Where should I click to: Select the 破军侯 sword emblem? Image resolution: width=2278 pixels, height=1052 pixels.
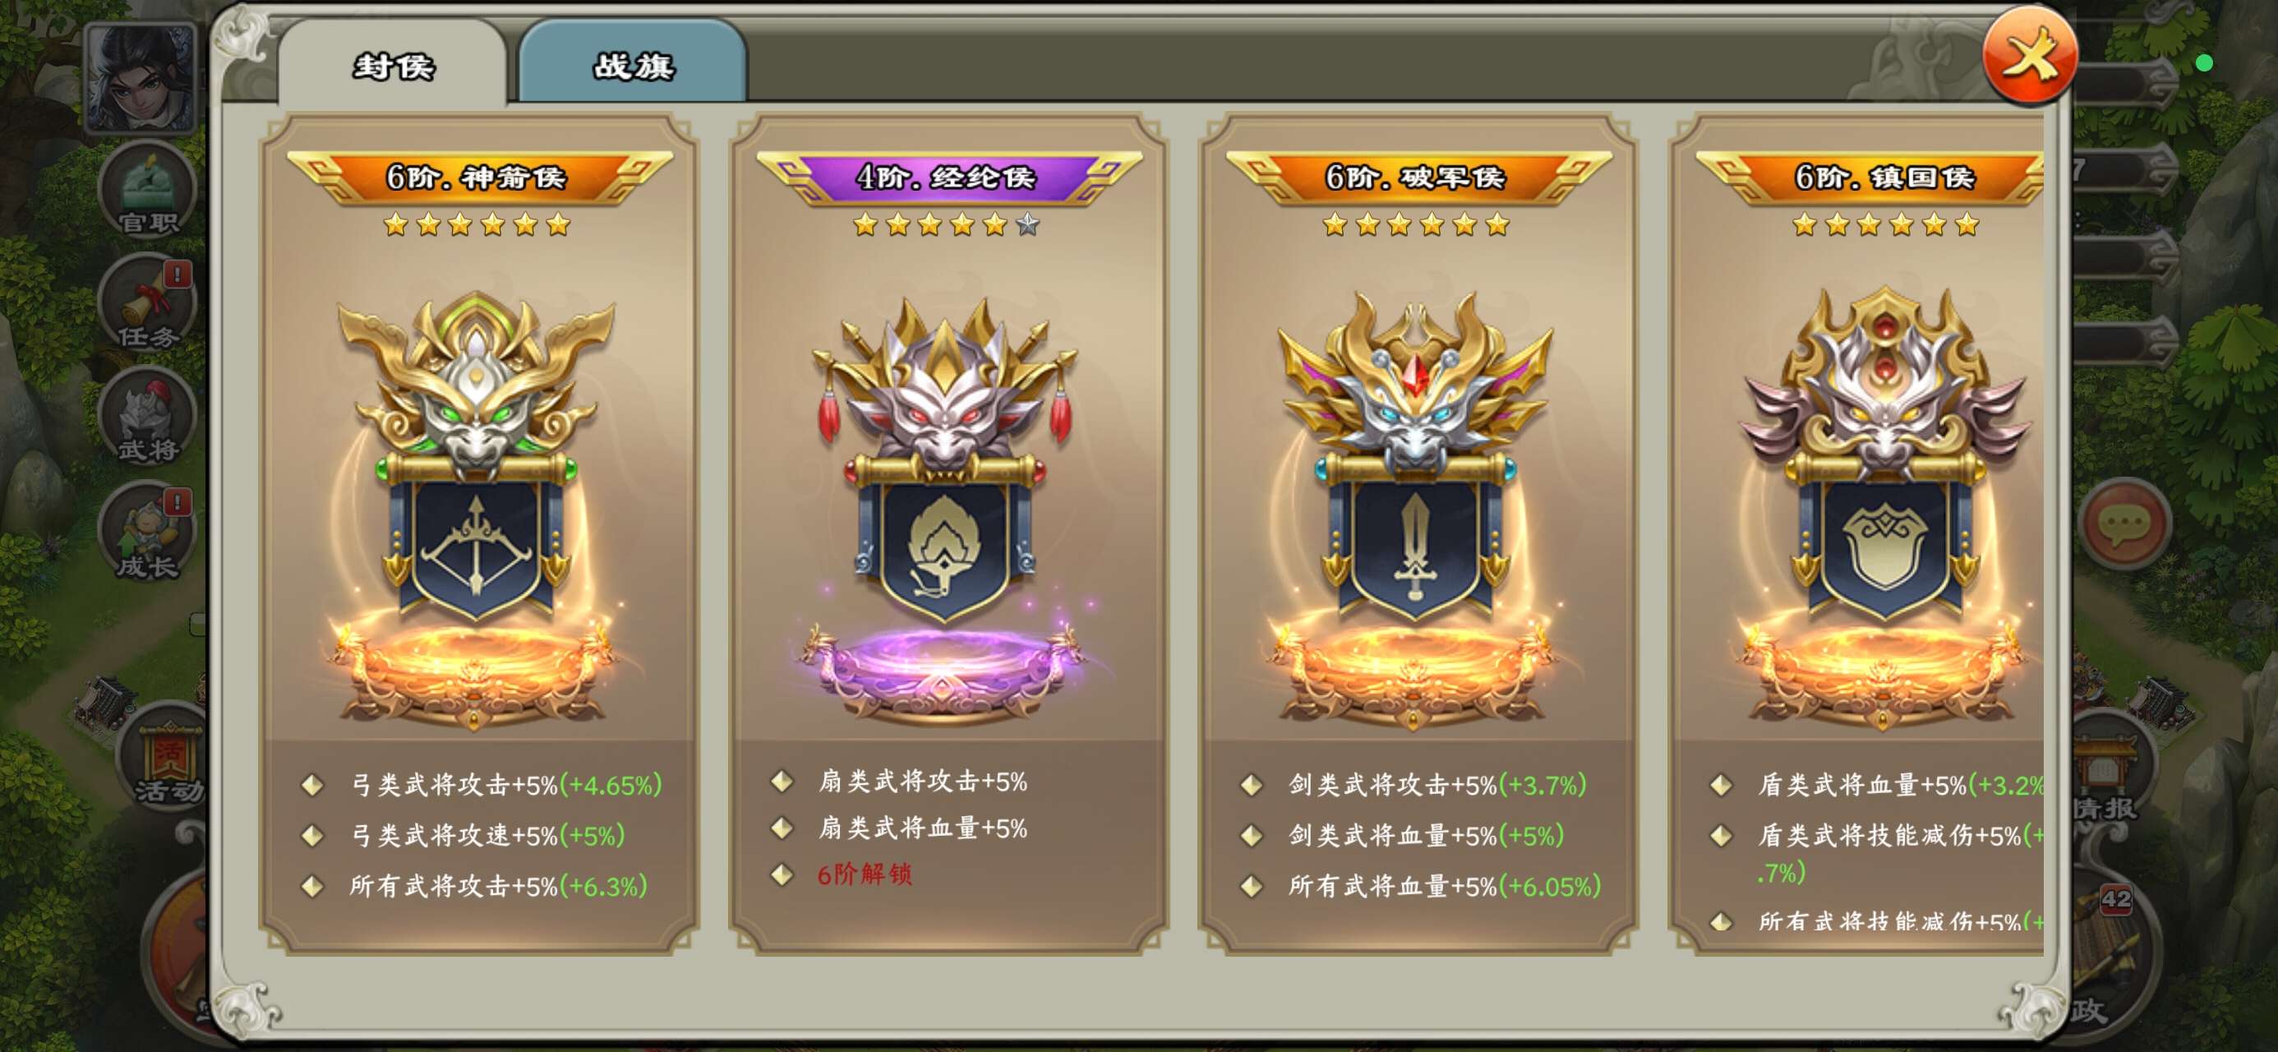[x=1415, y=509]
